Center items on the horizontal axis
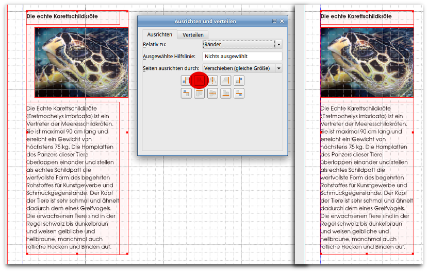This screenshot has width=428, height=272. (x=212, y=93)
